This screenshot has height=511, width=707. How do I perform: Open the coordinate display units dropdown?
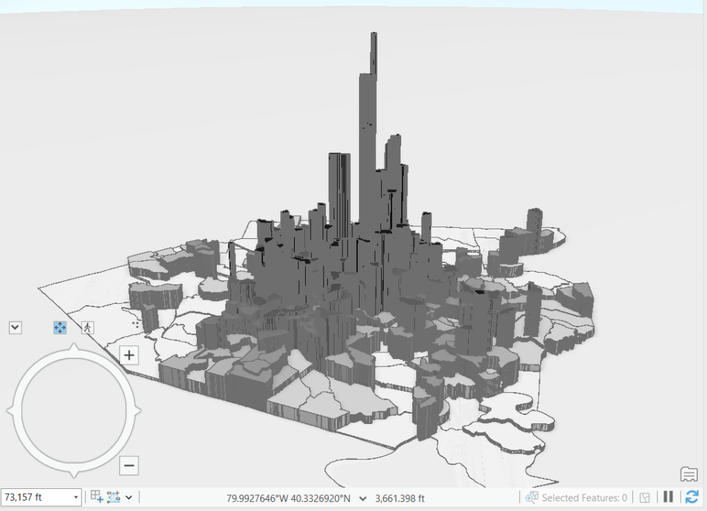[x=363, y=497]
